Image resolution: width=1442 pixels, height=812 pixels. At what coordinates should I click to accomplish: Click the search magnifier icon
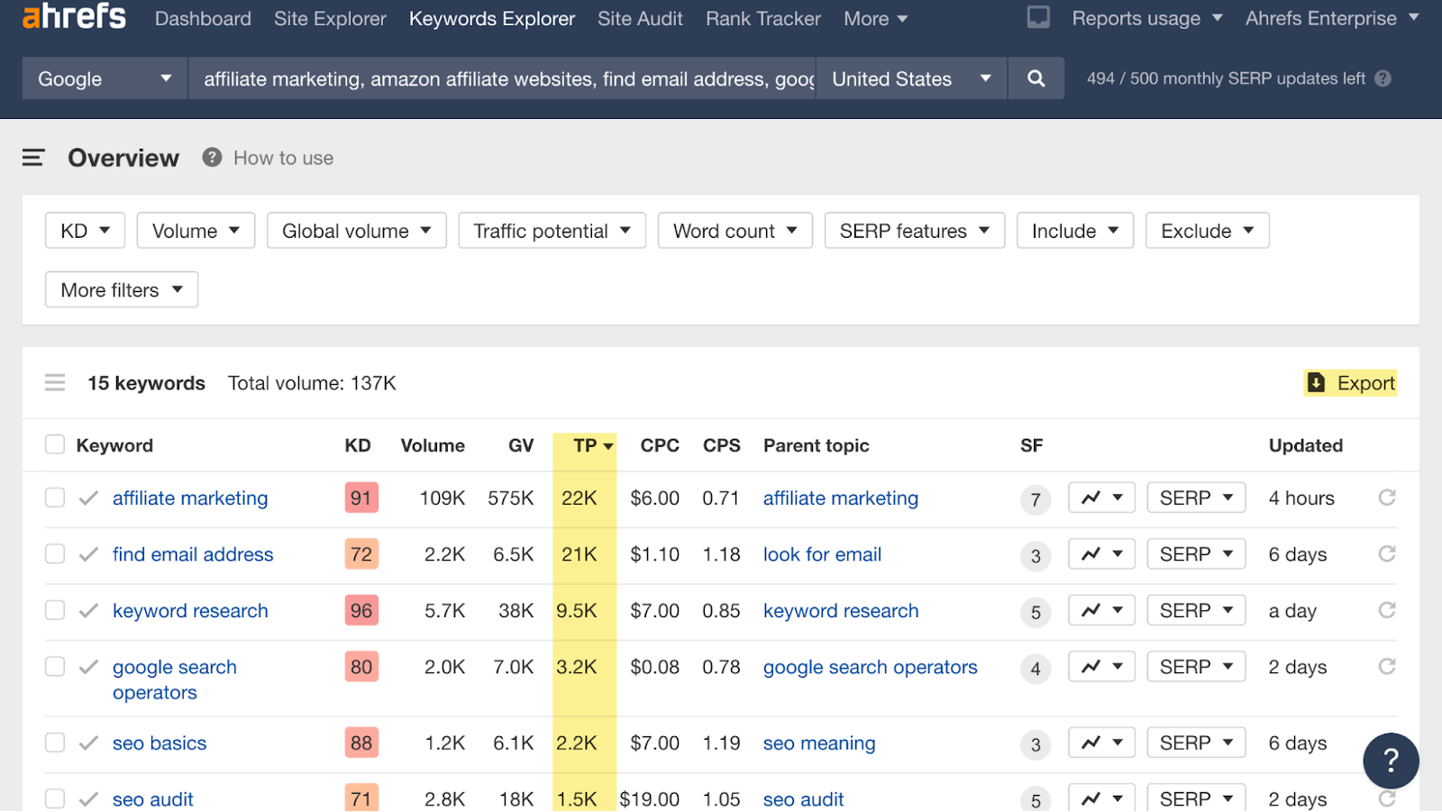tap(1035, 78)
